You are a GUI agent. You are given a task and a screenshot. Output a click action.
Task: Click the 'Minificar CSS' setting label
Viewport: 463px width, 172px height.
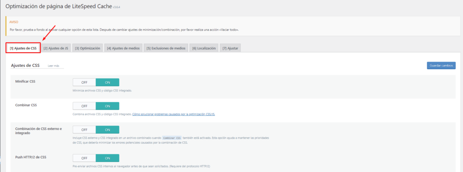click(25, 81)
